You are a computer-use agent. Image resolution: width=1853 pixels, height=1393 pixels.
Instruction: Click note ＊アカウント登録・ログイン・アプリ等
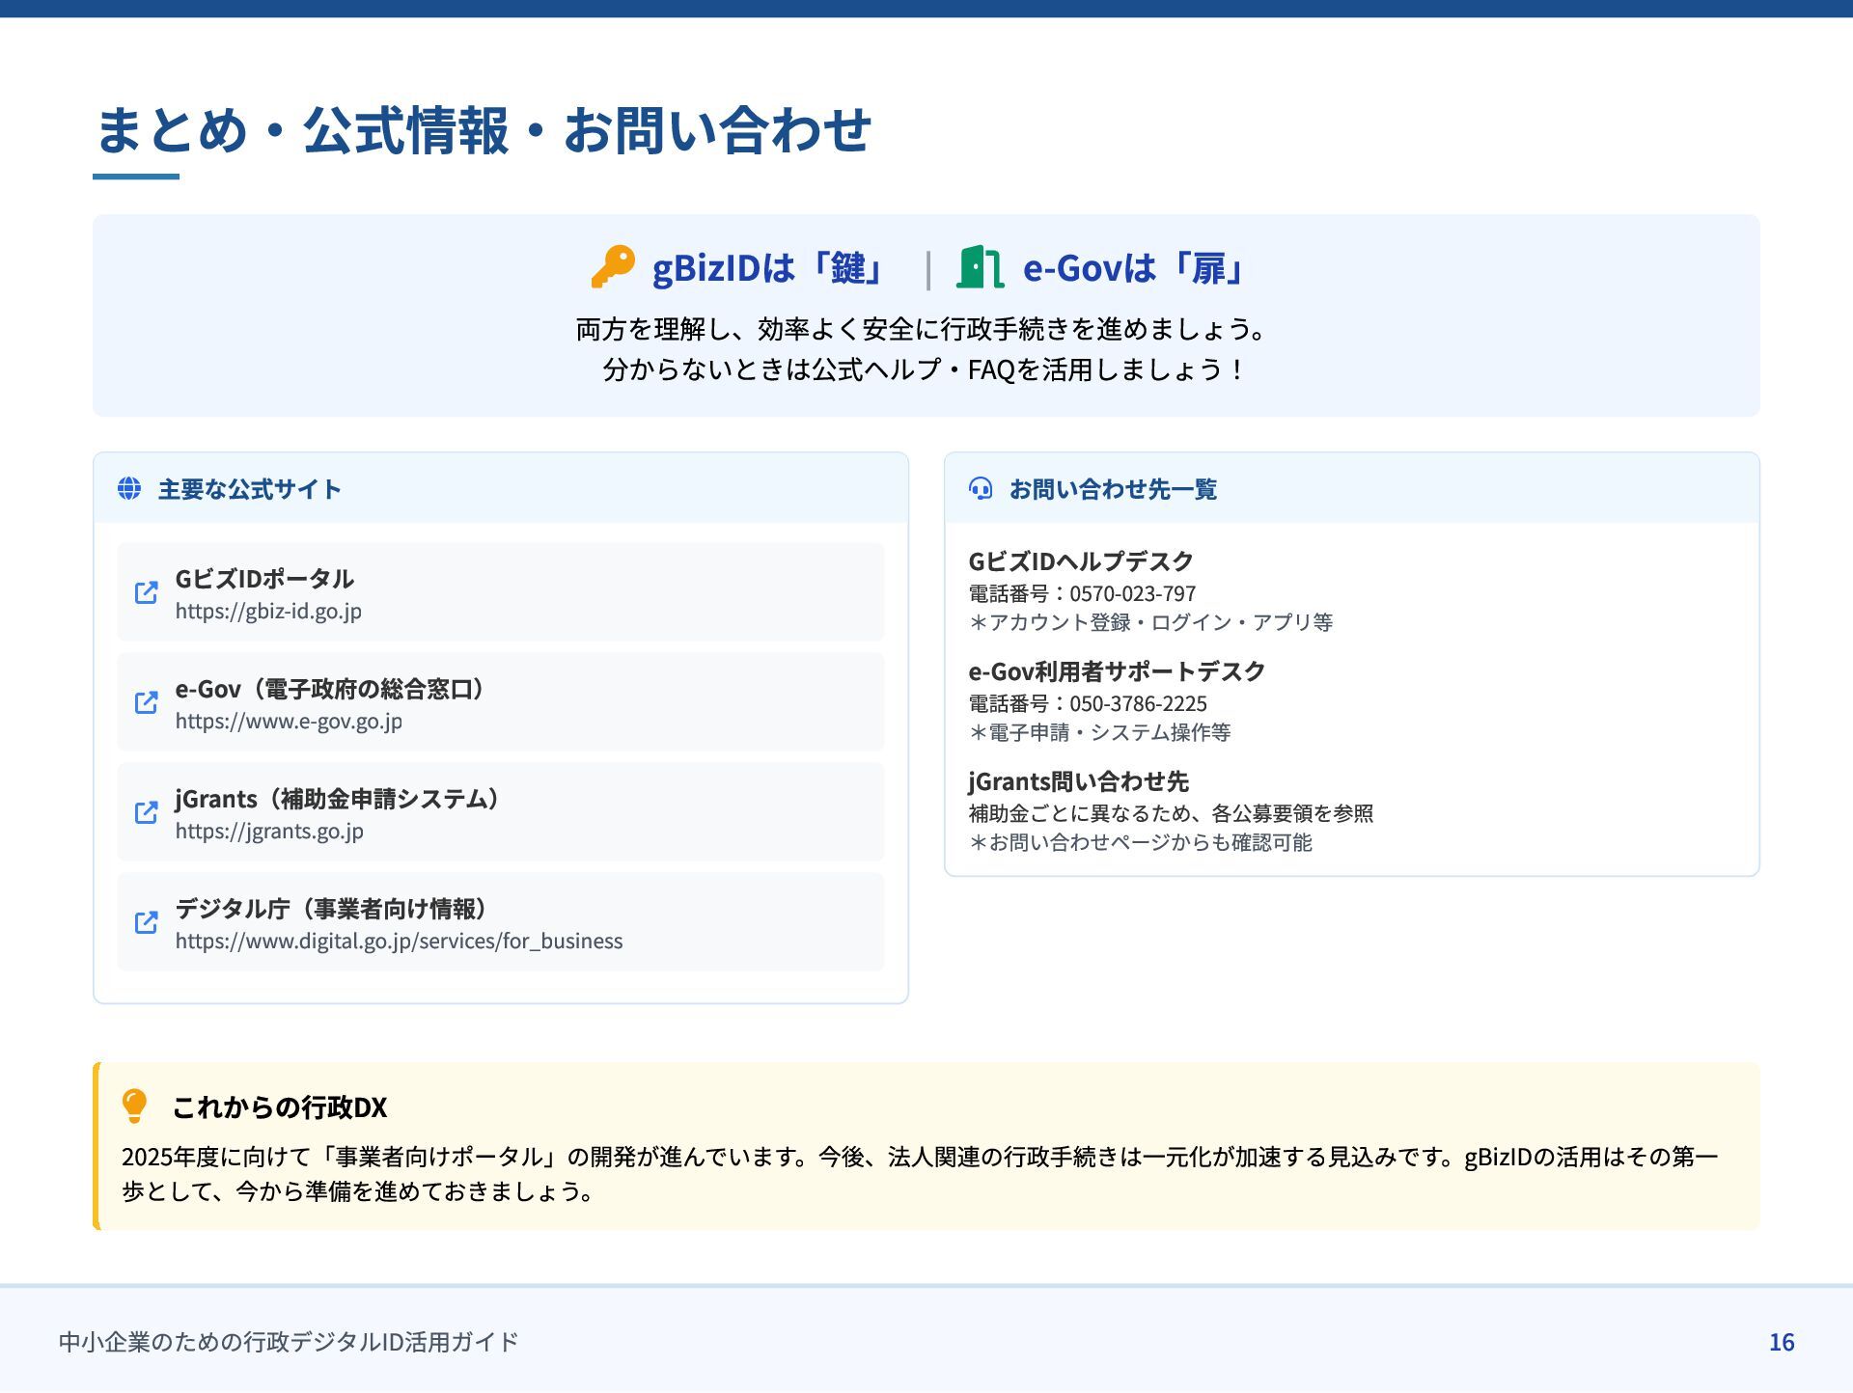click(1150, 622)
